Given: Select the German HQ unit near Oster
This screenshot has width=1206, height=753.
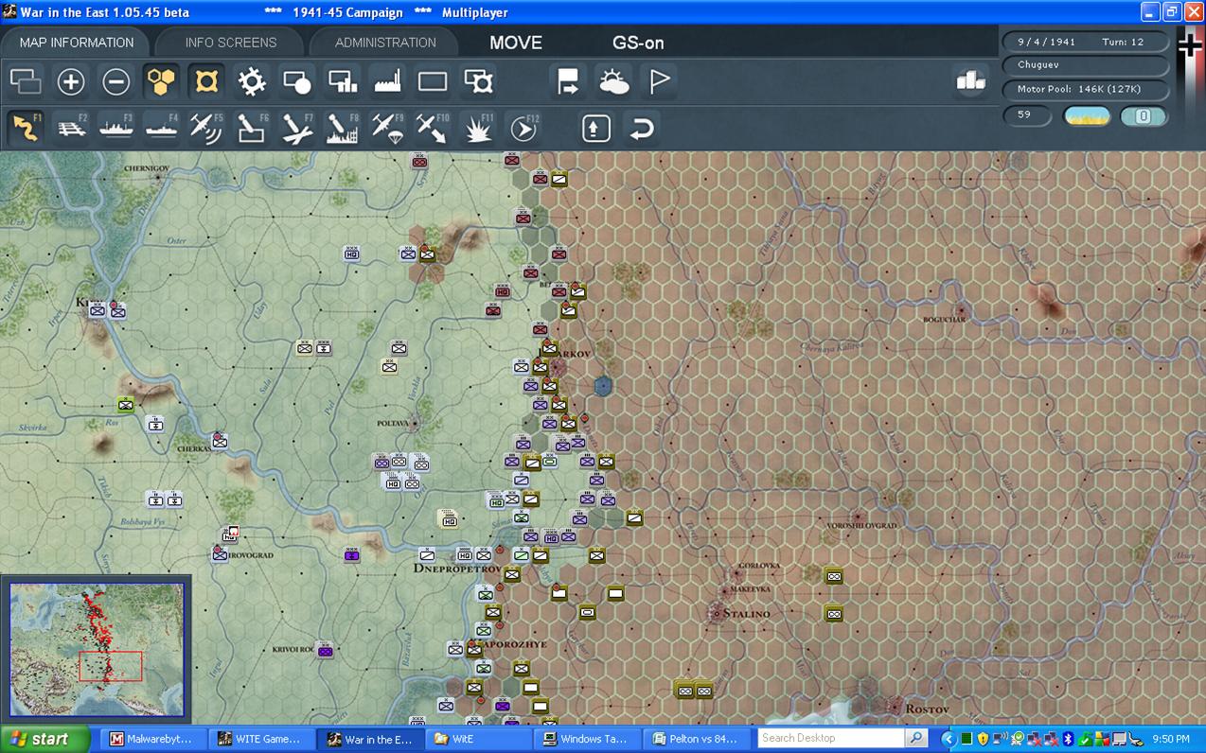Looking at the screenshot, I should point(352,254).
